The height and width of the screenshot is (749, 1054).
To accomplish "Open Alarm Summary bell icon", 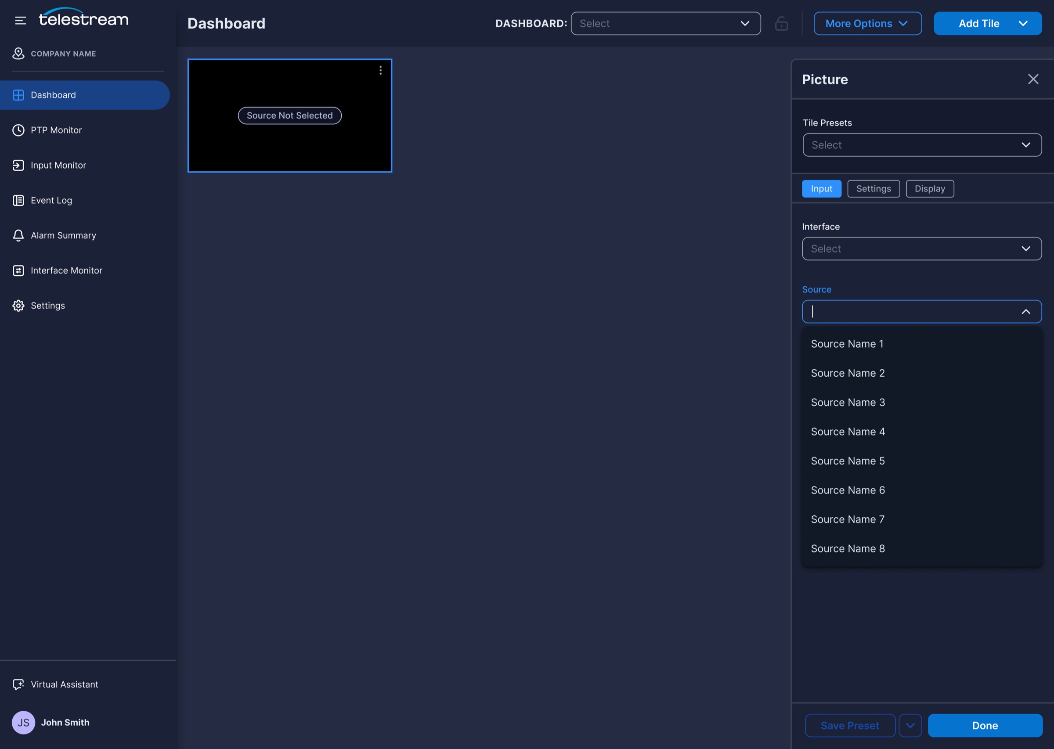I will click(x=18, y=235).
